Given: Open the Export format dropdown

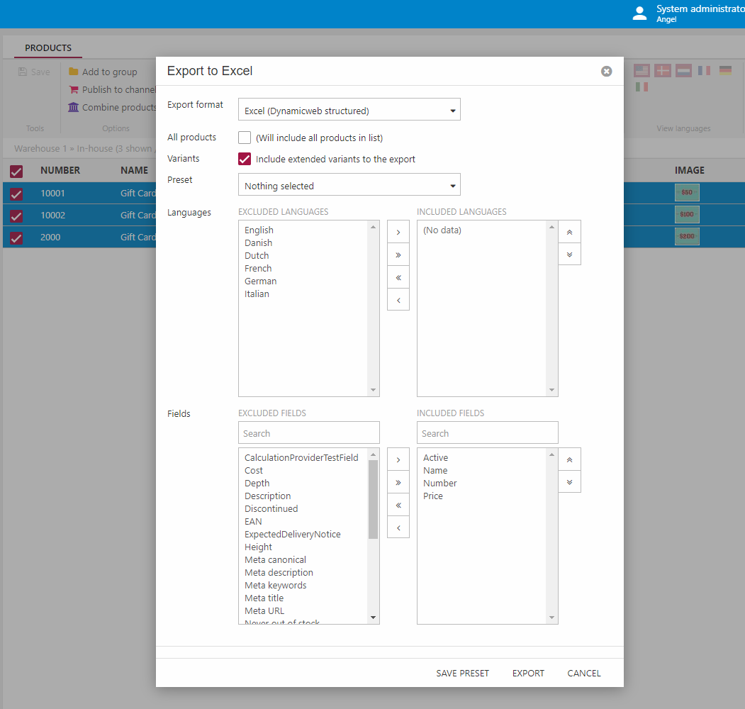Looking at the screenshot, I should 349,111.
